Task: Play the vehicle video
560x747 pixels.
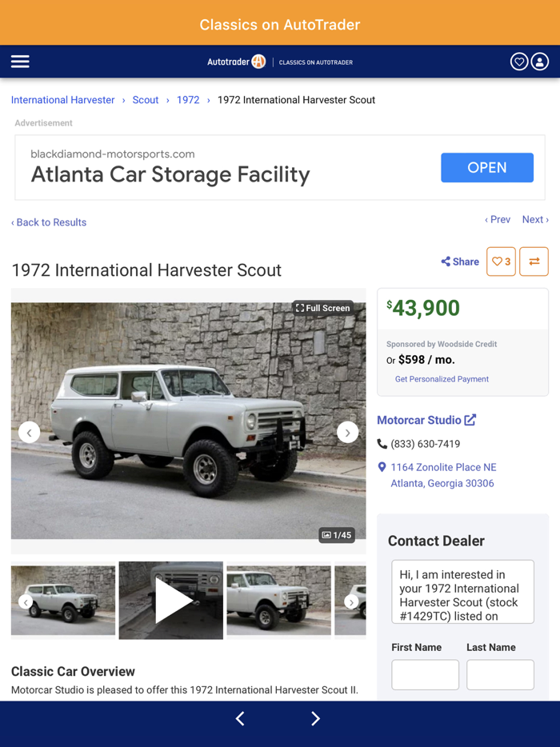Action: [170, 600]
